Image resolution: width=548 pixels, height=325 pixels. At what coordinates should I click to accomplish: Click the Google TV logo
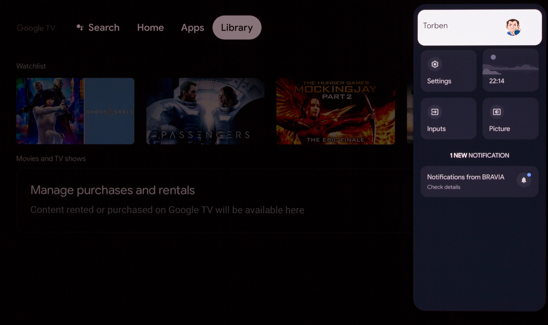36,28
